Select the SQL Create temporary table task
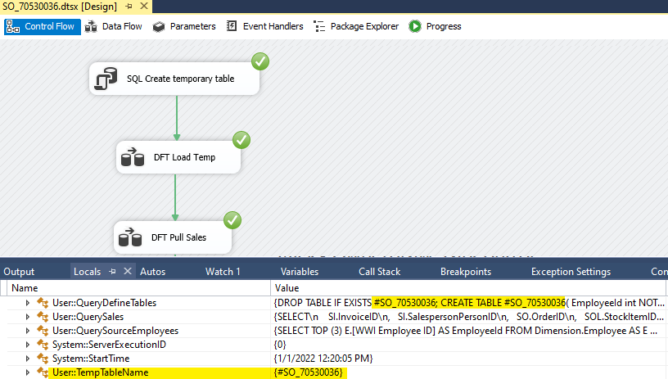The image size is (668, 379). [174, 79]
